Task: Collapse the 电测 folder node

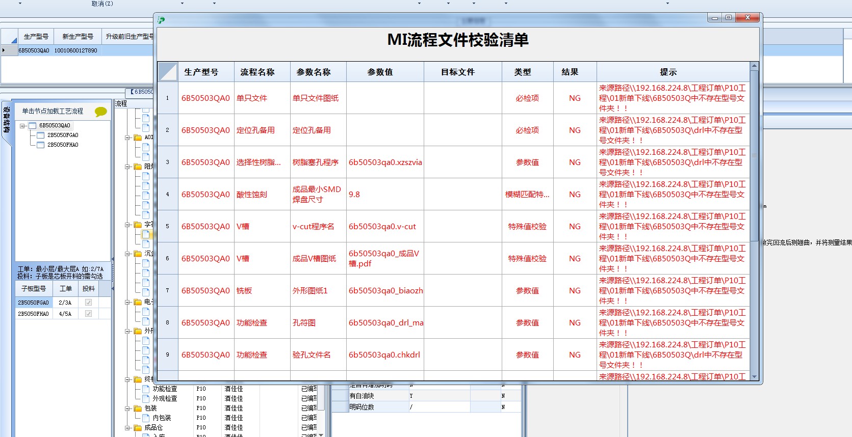Action: (127, 302)
